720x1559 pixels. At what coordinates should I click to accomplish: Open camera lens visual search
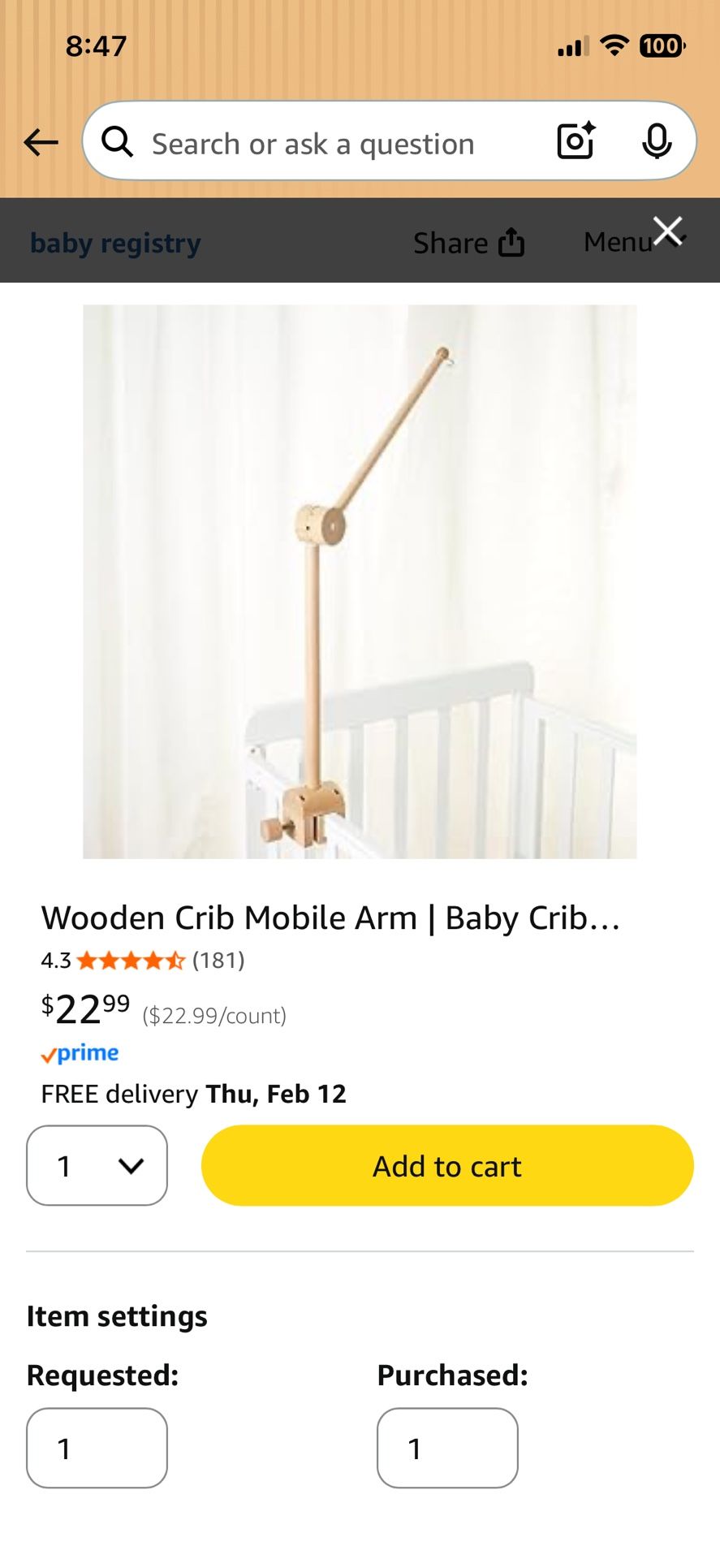click(576, 141)
